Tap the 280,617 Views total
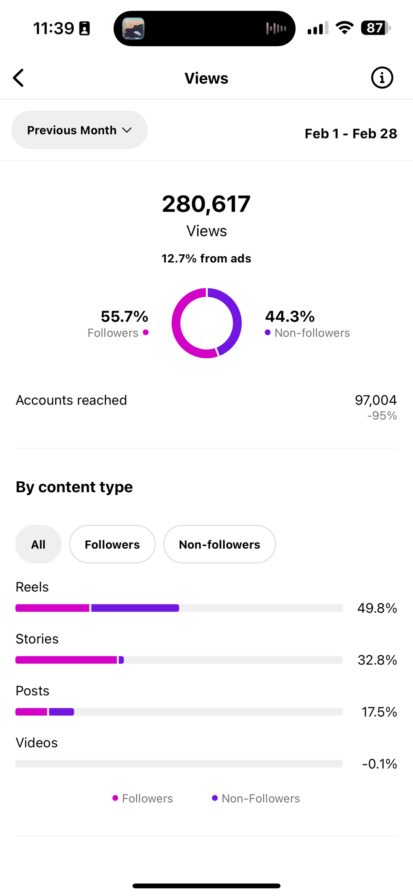Viewport: 413px width, 896px height. pos(206,215)
